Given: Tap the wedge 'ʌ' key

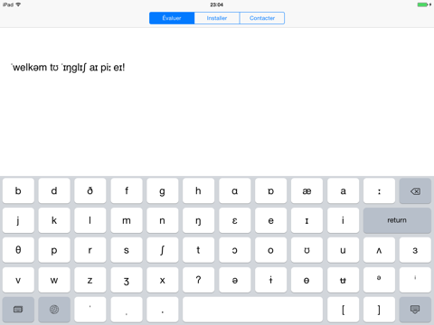Looking at the screenshot, I should point(379,250).
